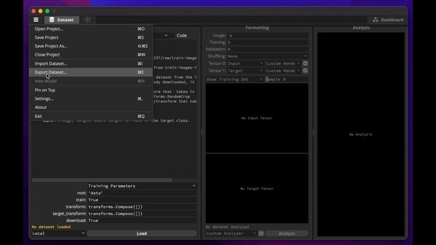Screen dimensions: 436x245
Task: Click the No Target Tensor preview area
Action: tap(257, 189)
